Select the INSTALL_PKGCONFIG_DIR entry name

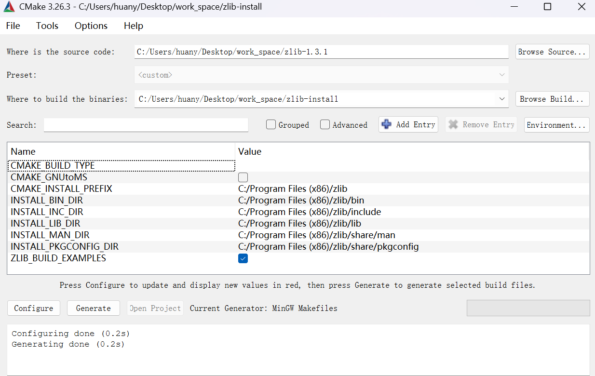coord(65,246)
